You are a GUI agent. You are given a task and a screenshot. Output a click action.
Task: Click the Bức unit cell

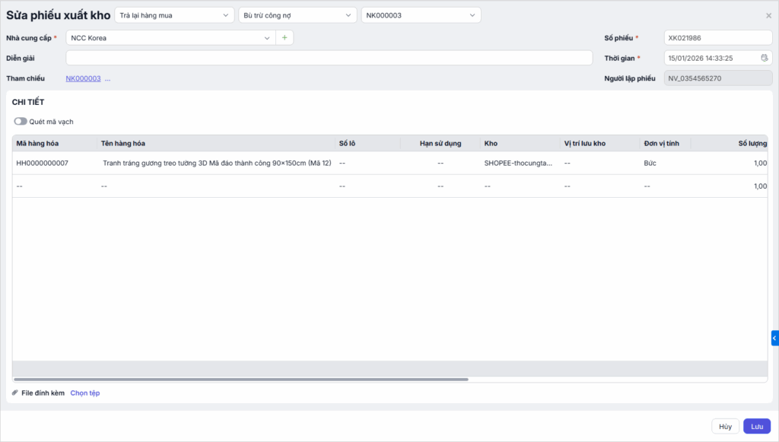(x=665, y=163)
